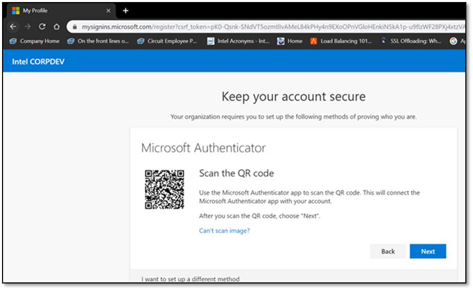Open Intel Acronyms bookmark
This screenshot has height=290, width=473.
238,41
